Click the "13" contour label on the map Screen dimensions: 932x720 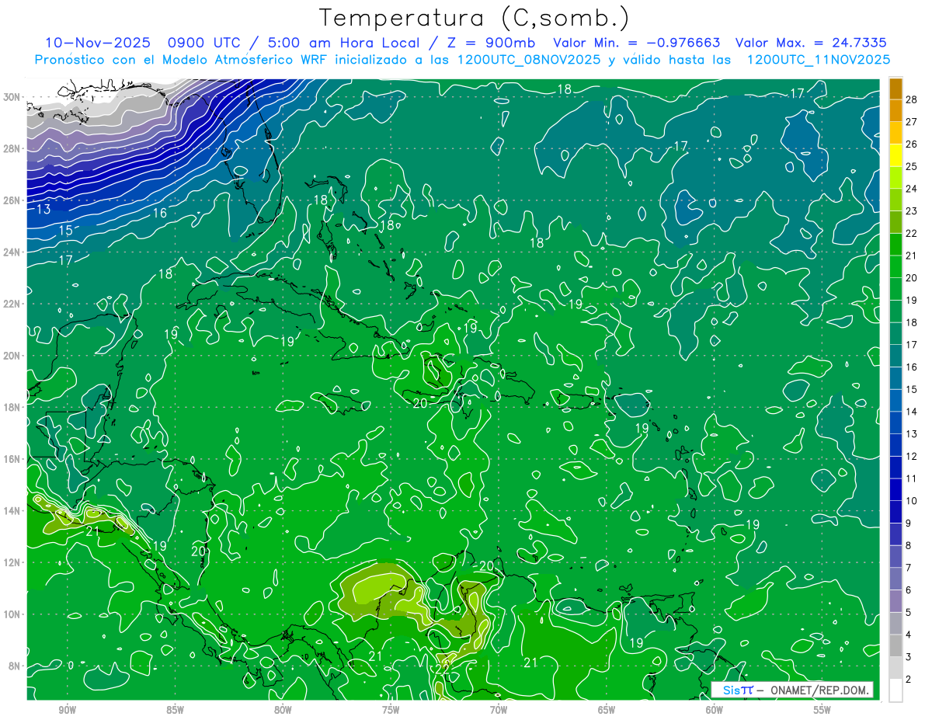(x=43, y=210)
